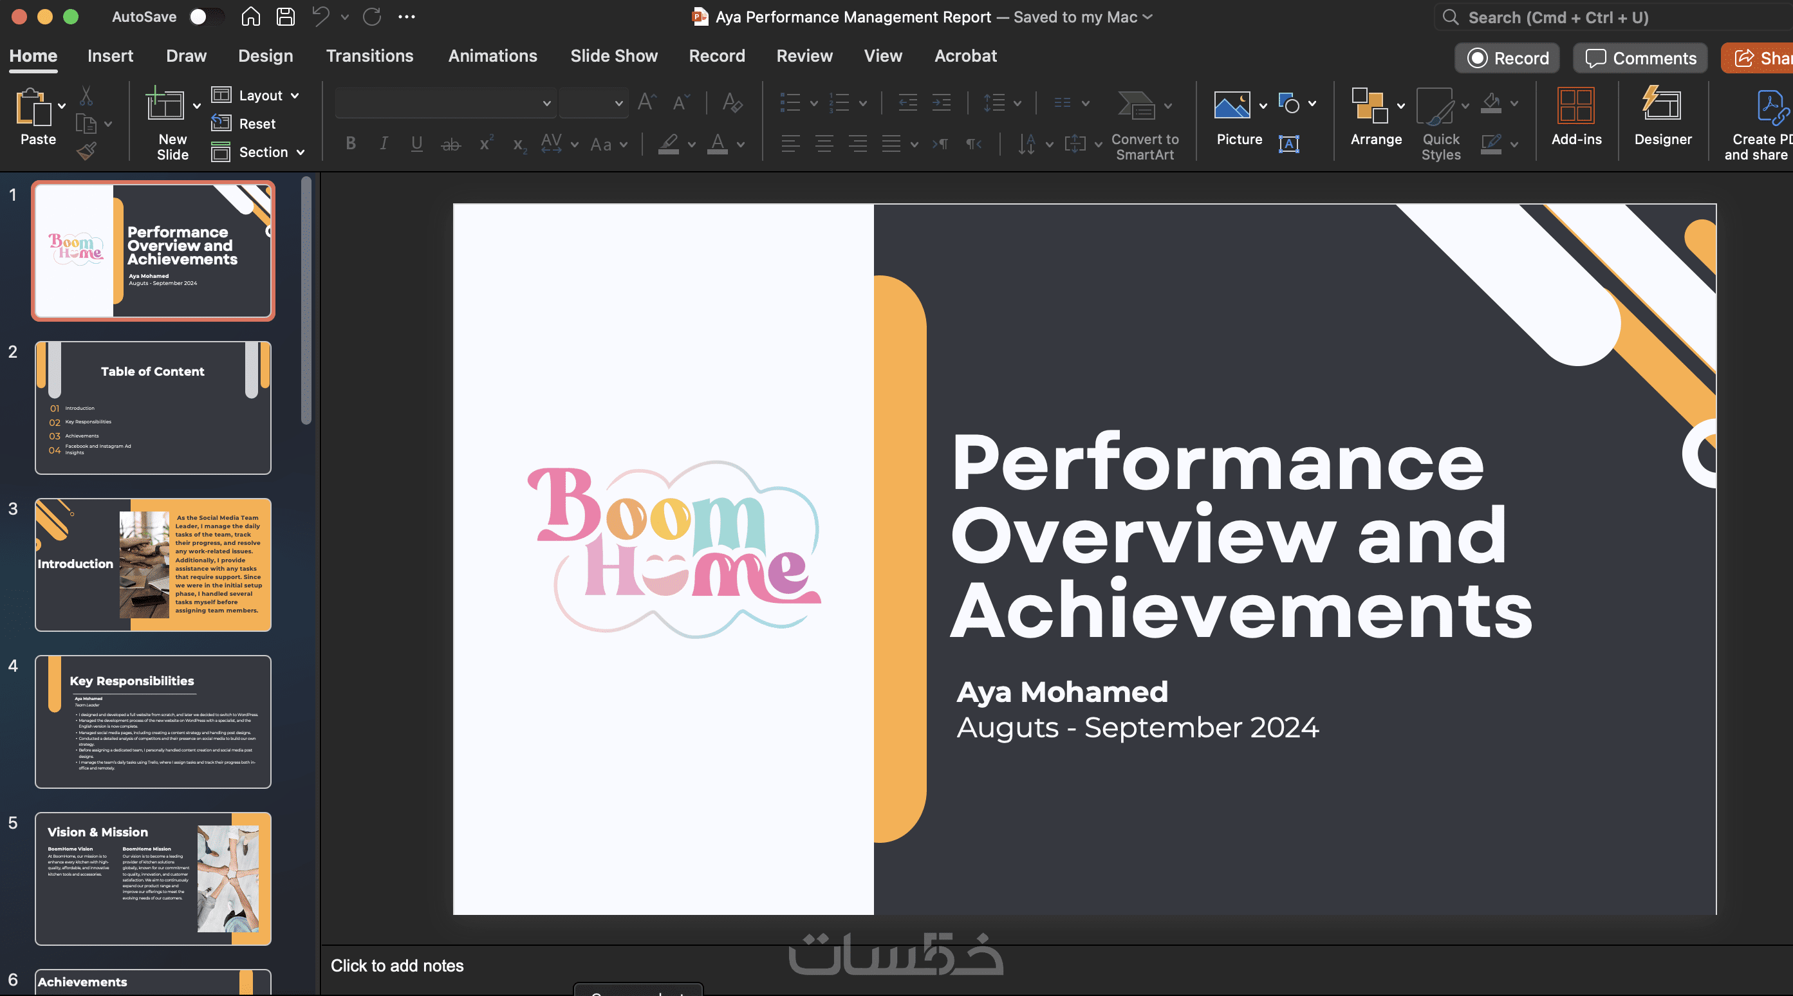
Task: Click the Comments button
Action: [1640, 58]
